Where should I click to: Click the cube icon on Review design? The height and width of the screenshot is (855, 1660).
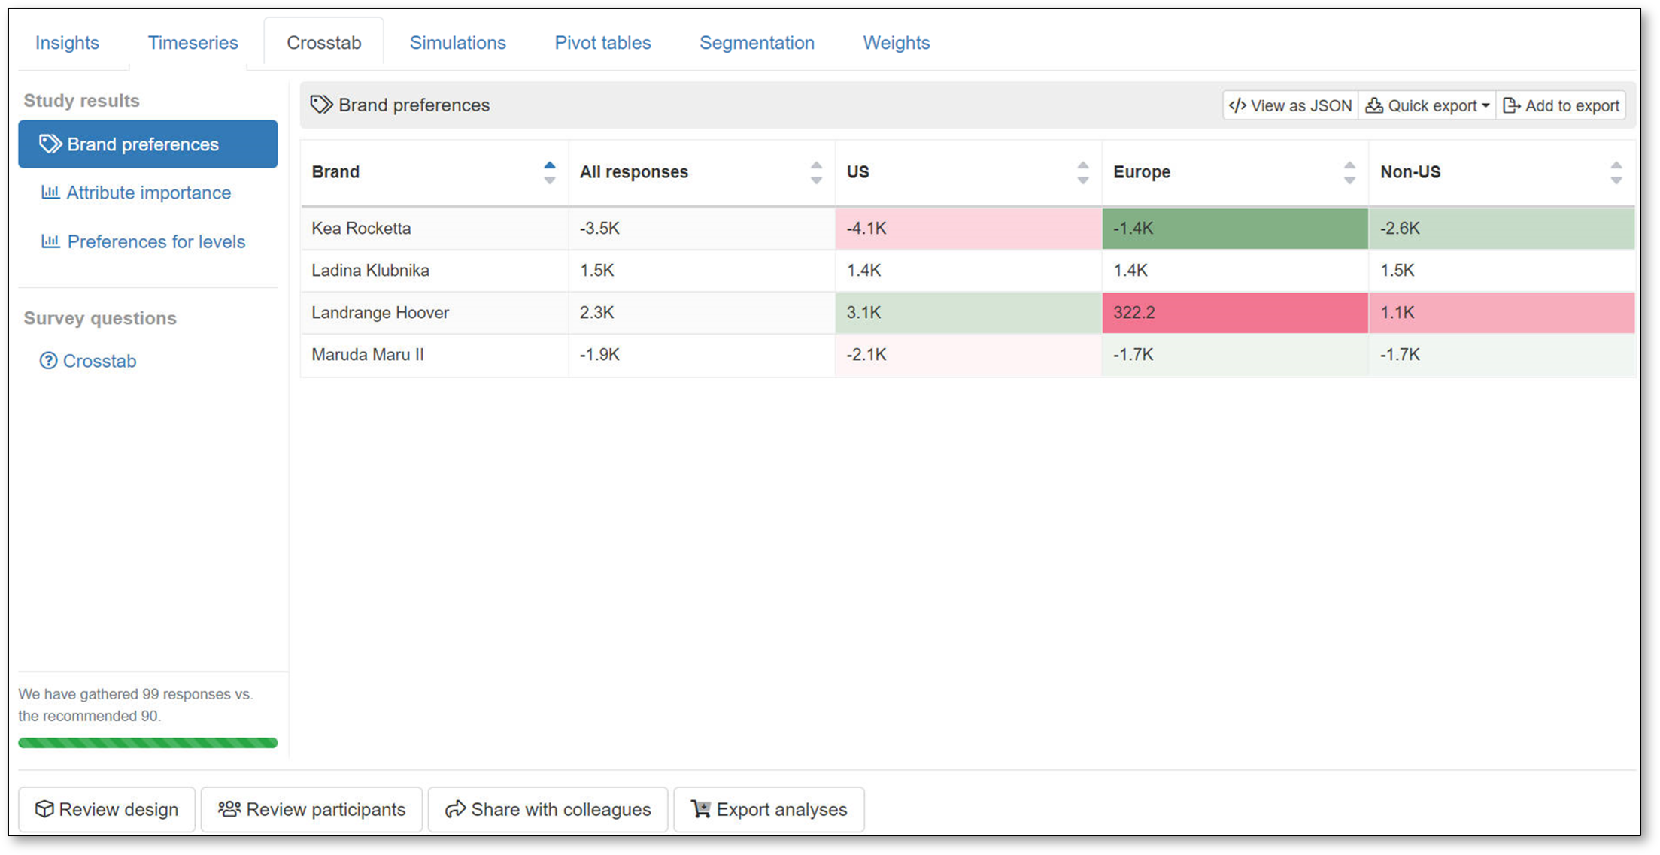44,809
